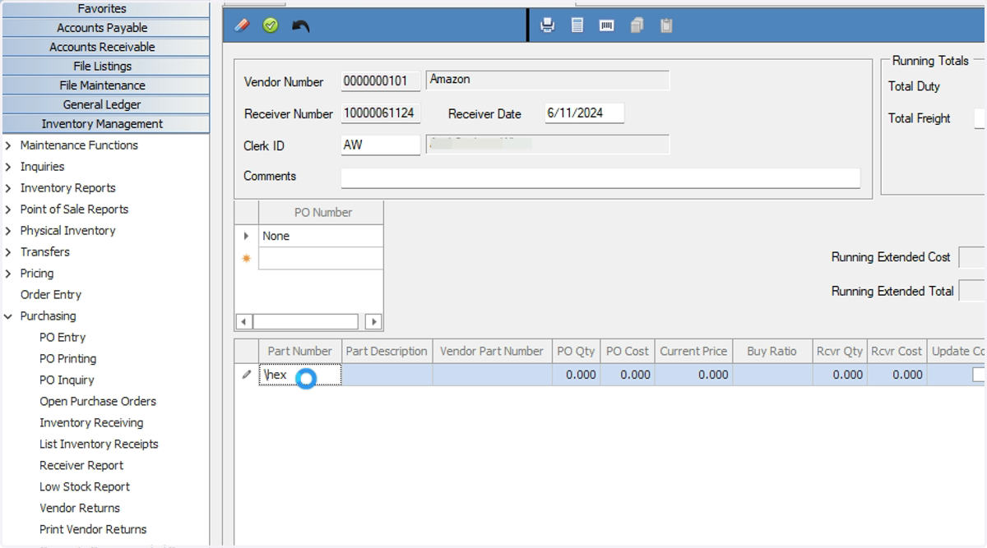Open Low Stock Report item
This screenshot has height=548, width=987.
[x=85, y=487]
